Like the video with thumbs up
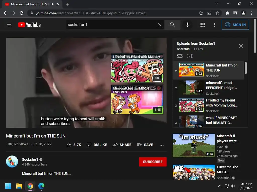Viewport: 257px width, 192px height. [x=74, y=145]
